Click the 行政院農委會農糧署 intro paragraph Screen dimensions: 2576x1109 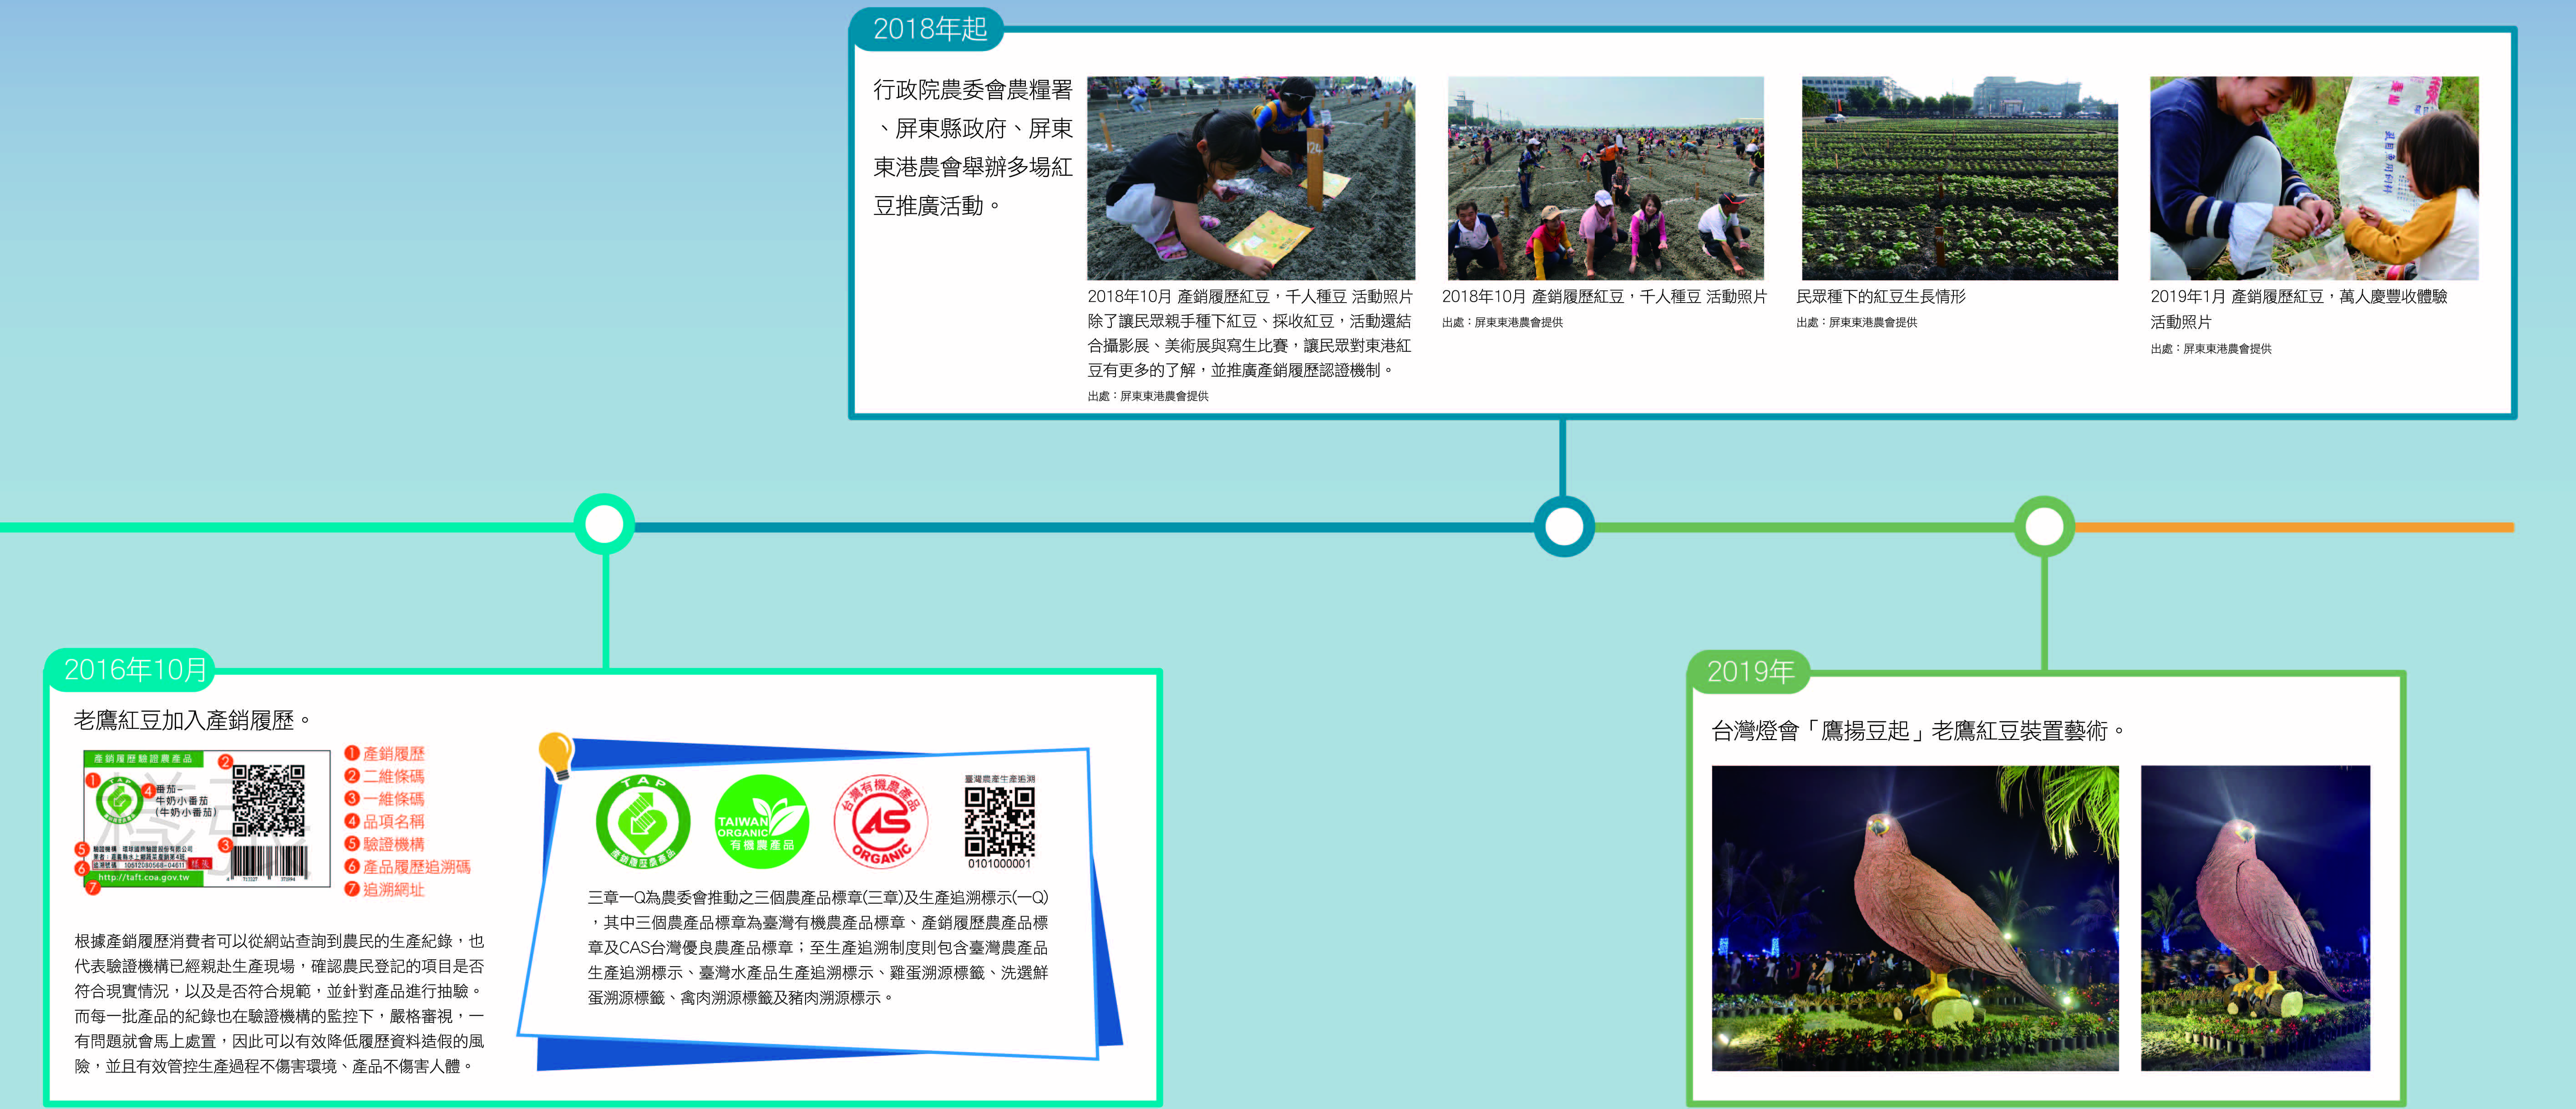[973, 148]
